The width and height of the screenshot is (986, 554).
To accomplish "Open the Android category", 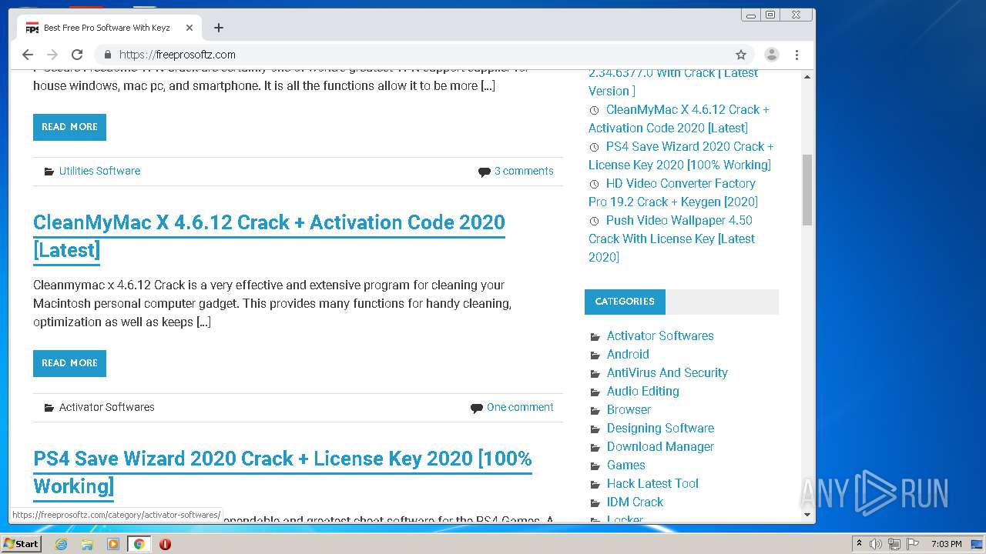I will (x=628, y=354).
